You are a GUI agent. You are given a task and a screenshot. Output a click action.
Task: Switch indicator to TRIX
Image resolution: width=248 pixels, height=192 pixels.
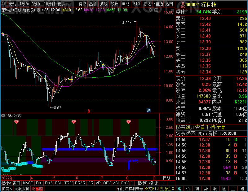pos(69,183)
